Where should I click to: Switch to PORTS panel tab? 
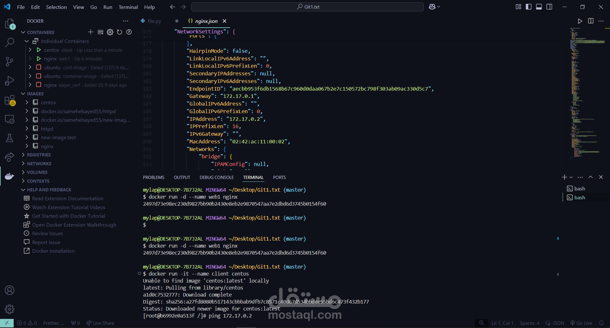pyautogui.click(x=279, y=177)
